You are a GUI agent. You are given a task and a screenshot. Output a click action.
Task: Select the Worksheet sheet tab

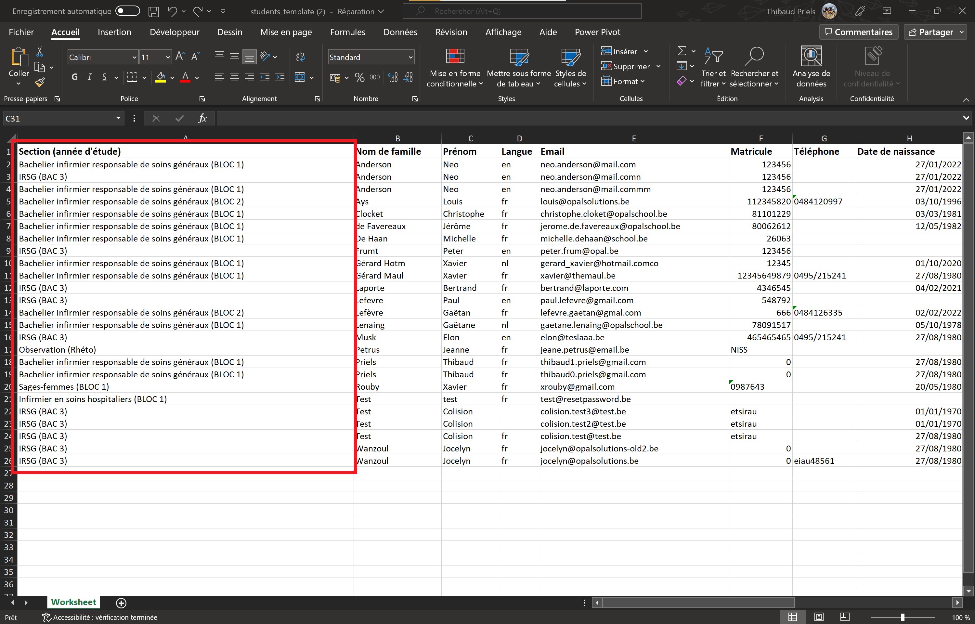tap(73, 602)
